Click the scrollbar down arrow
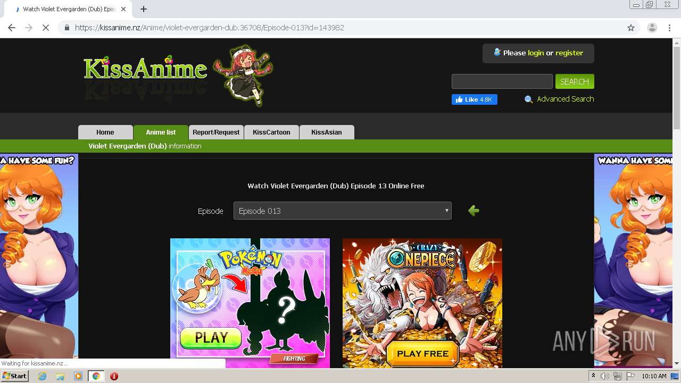This screenshot has width=681, height=383. pyautogui.click(x=677, y=363)
